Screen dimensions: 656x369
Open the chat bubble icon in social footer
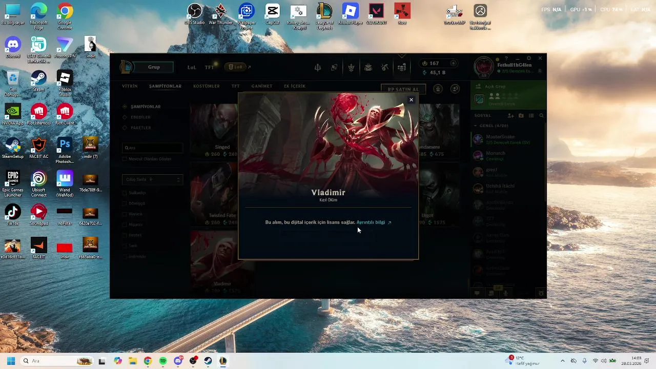(x=477, y=293)
